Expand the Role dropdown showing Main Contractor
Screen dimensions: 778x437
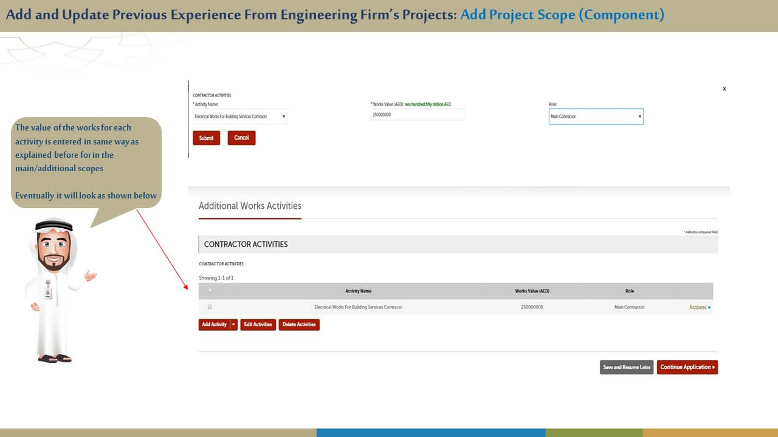[x=596, y=117]
